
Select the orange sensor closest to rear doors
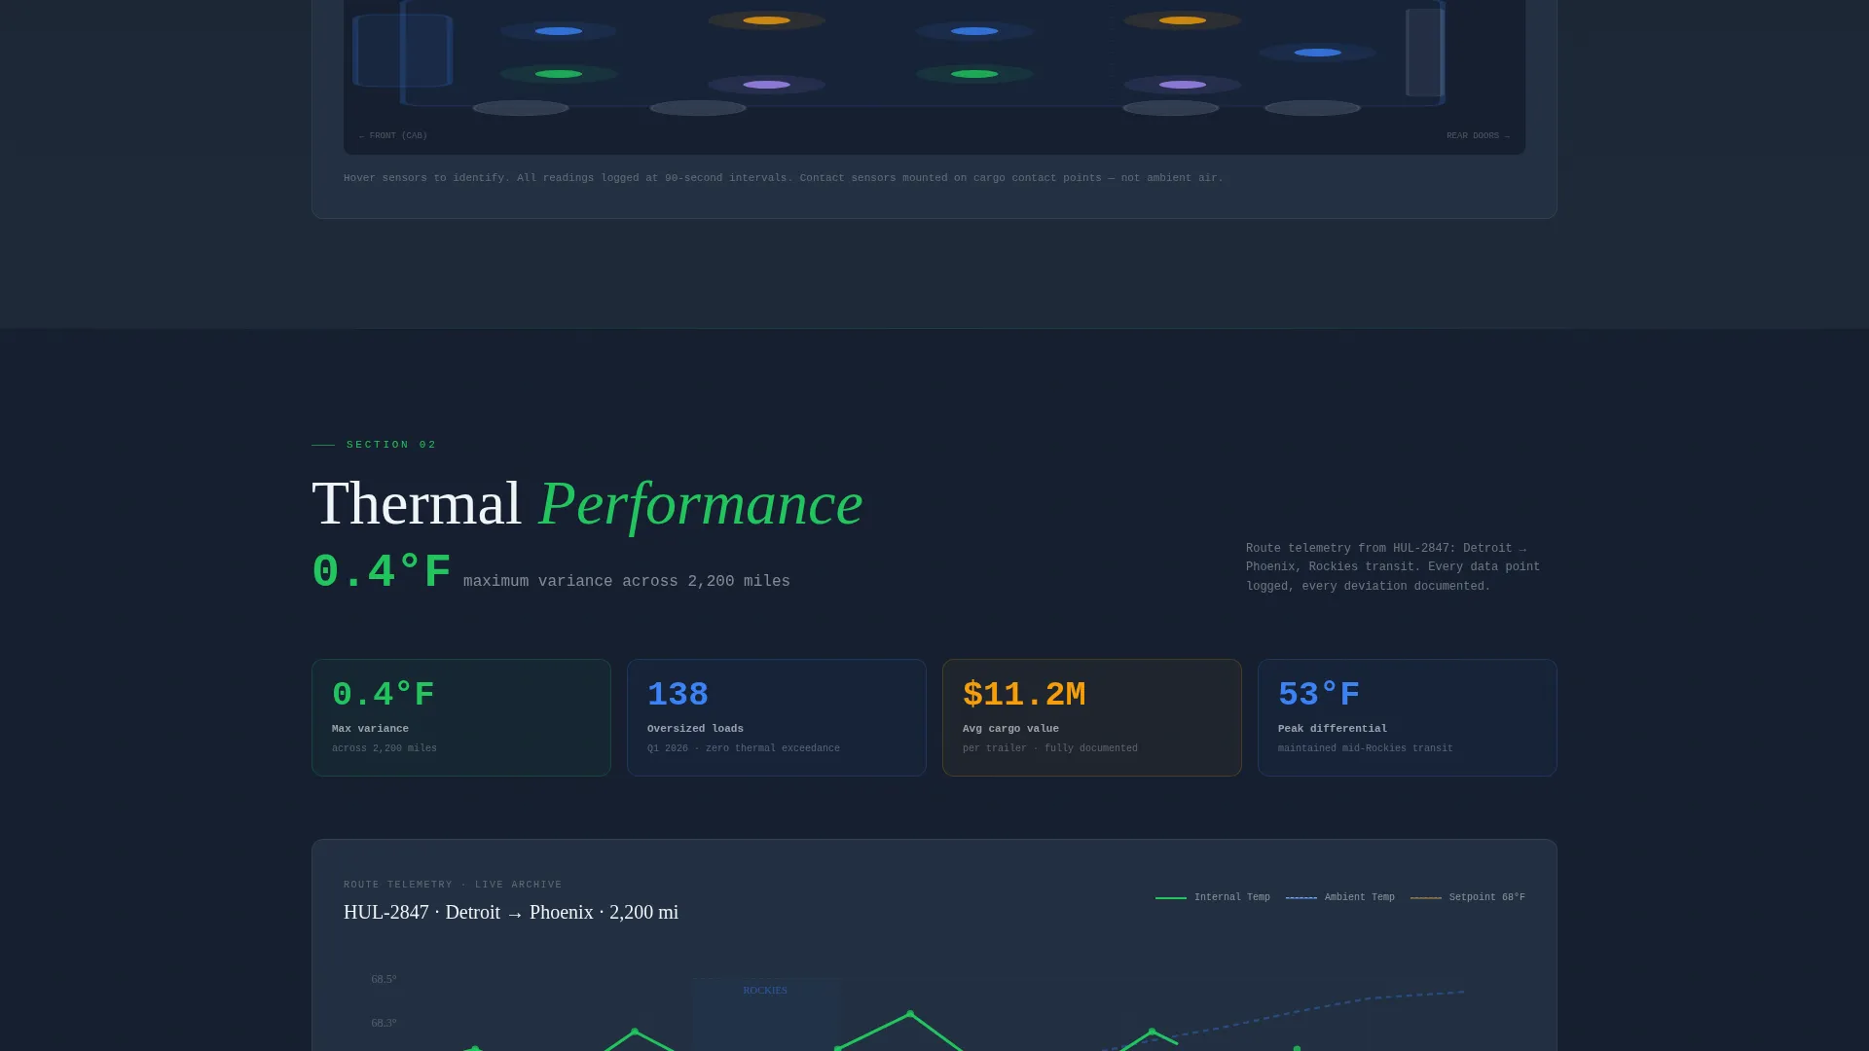tap(1182, 20)
